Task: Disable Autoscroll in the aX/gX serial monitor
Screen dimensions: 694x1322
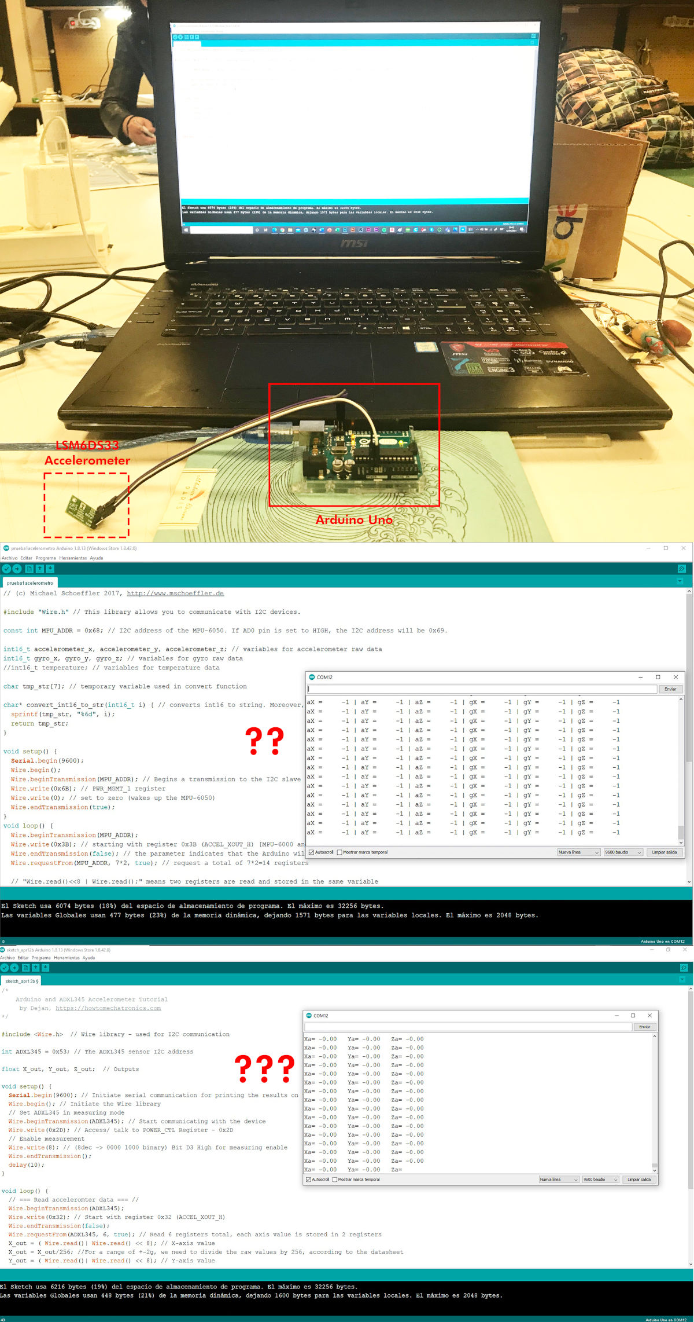Action: tap(312, 852)
